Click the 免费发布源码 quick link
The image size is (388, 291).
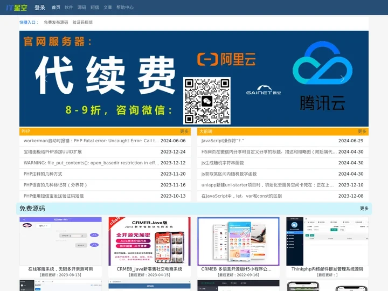[56, 22]
